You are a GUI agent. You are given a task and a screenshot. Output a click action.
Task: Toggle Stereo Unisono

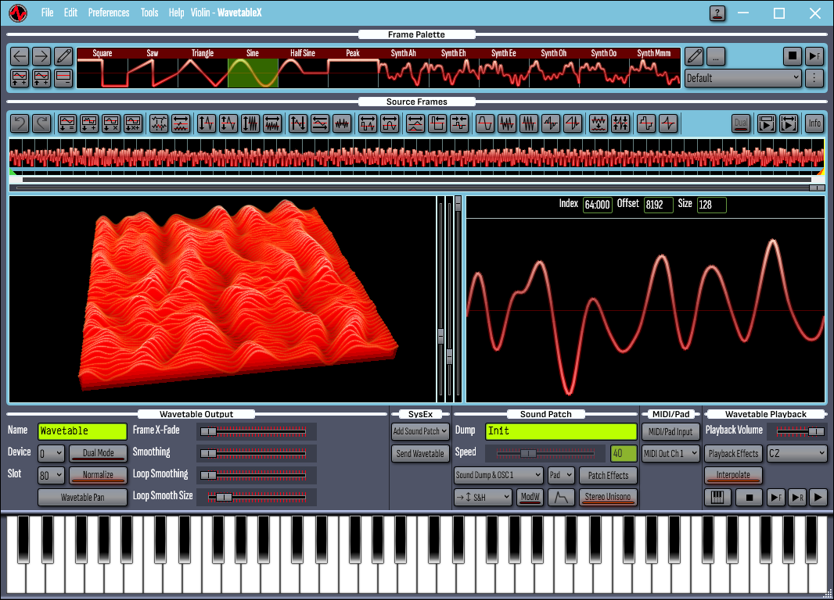point(607,498)
